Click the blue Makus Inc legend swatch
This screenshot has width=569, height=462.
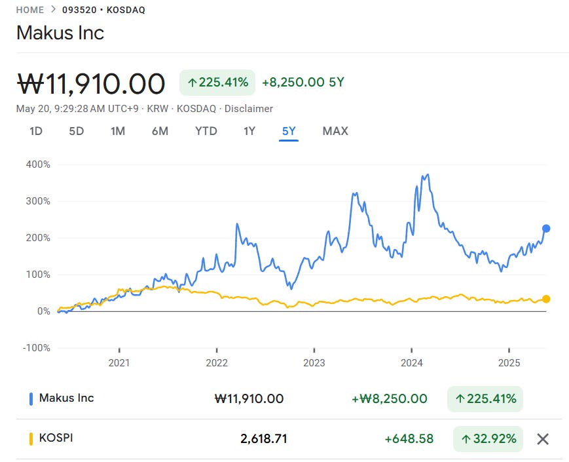point(31,399)
